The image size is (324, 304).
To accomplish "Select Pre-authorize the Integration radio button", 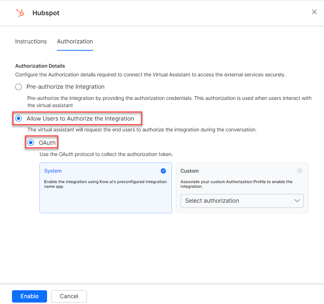I will 18,87.
